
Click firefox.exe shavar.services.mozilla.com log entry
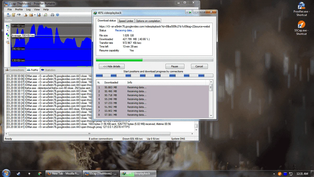click(49, 109)
